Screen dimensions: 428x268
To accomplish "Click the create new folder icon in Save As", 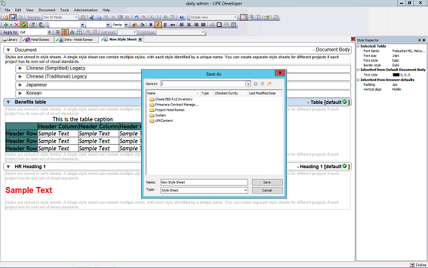I will point(269,84).
